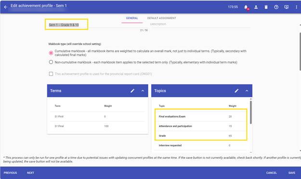Screen dimensions: 301x179
Task: Open help with the question mark icon
Action: 276,7
